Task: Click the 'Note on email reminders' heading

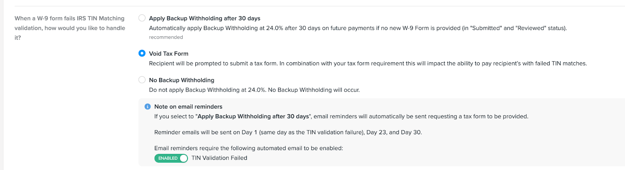Action: 188,106
